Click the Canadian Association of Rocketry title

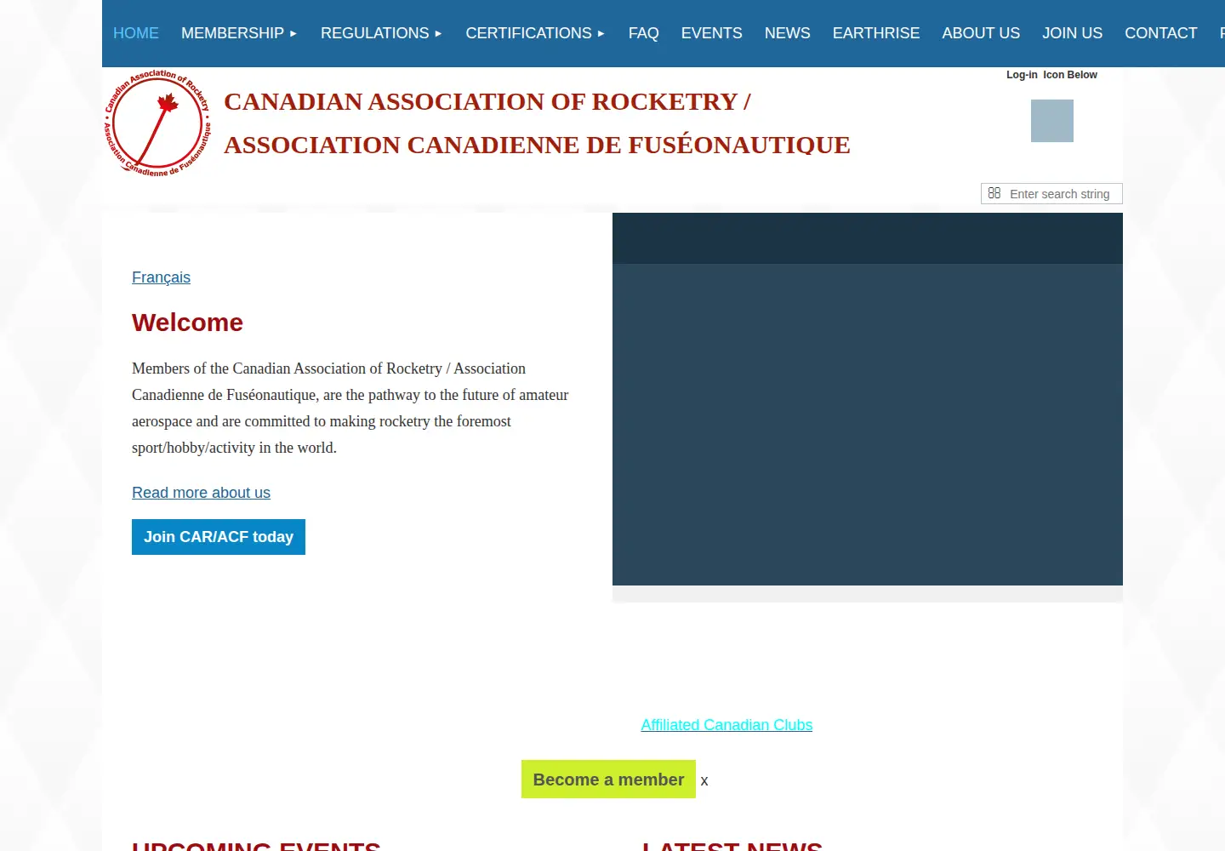537,123
